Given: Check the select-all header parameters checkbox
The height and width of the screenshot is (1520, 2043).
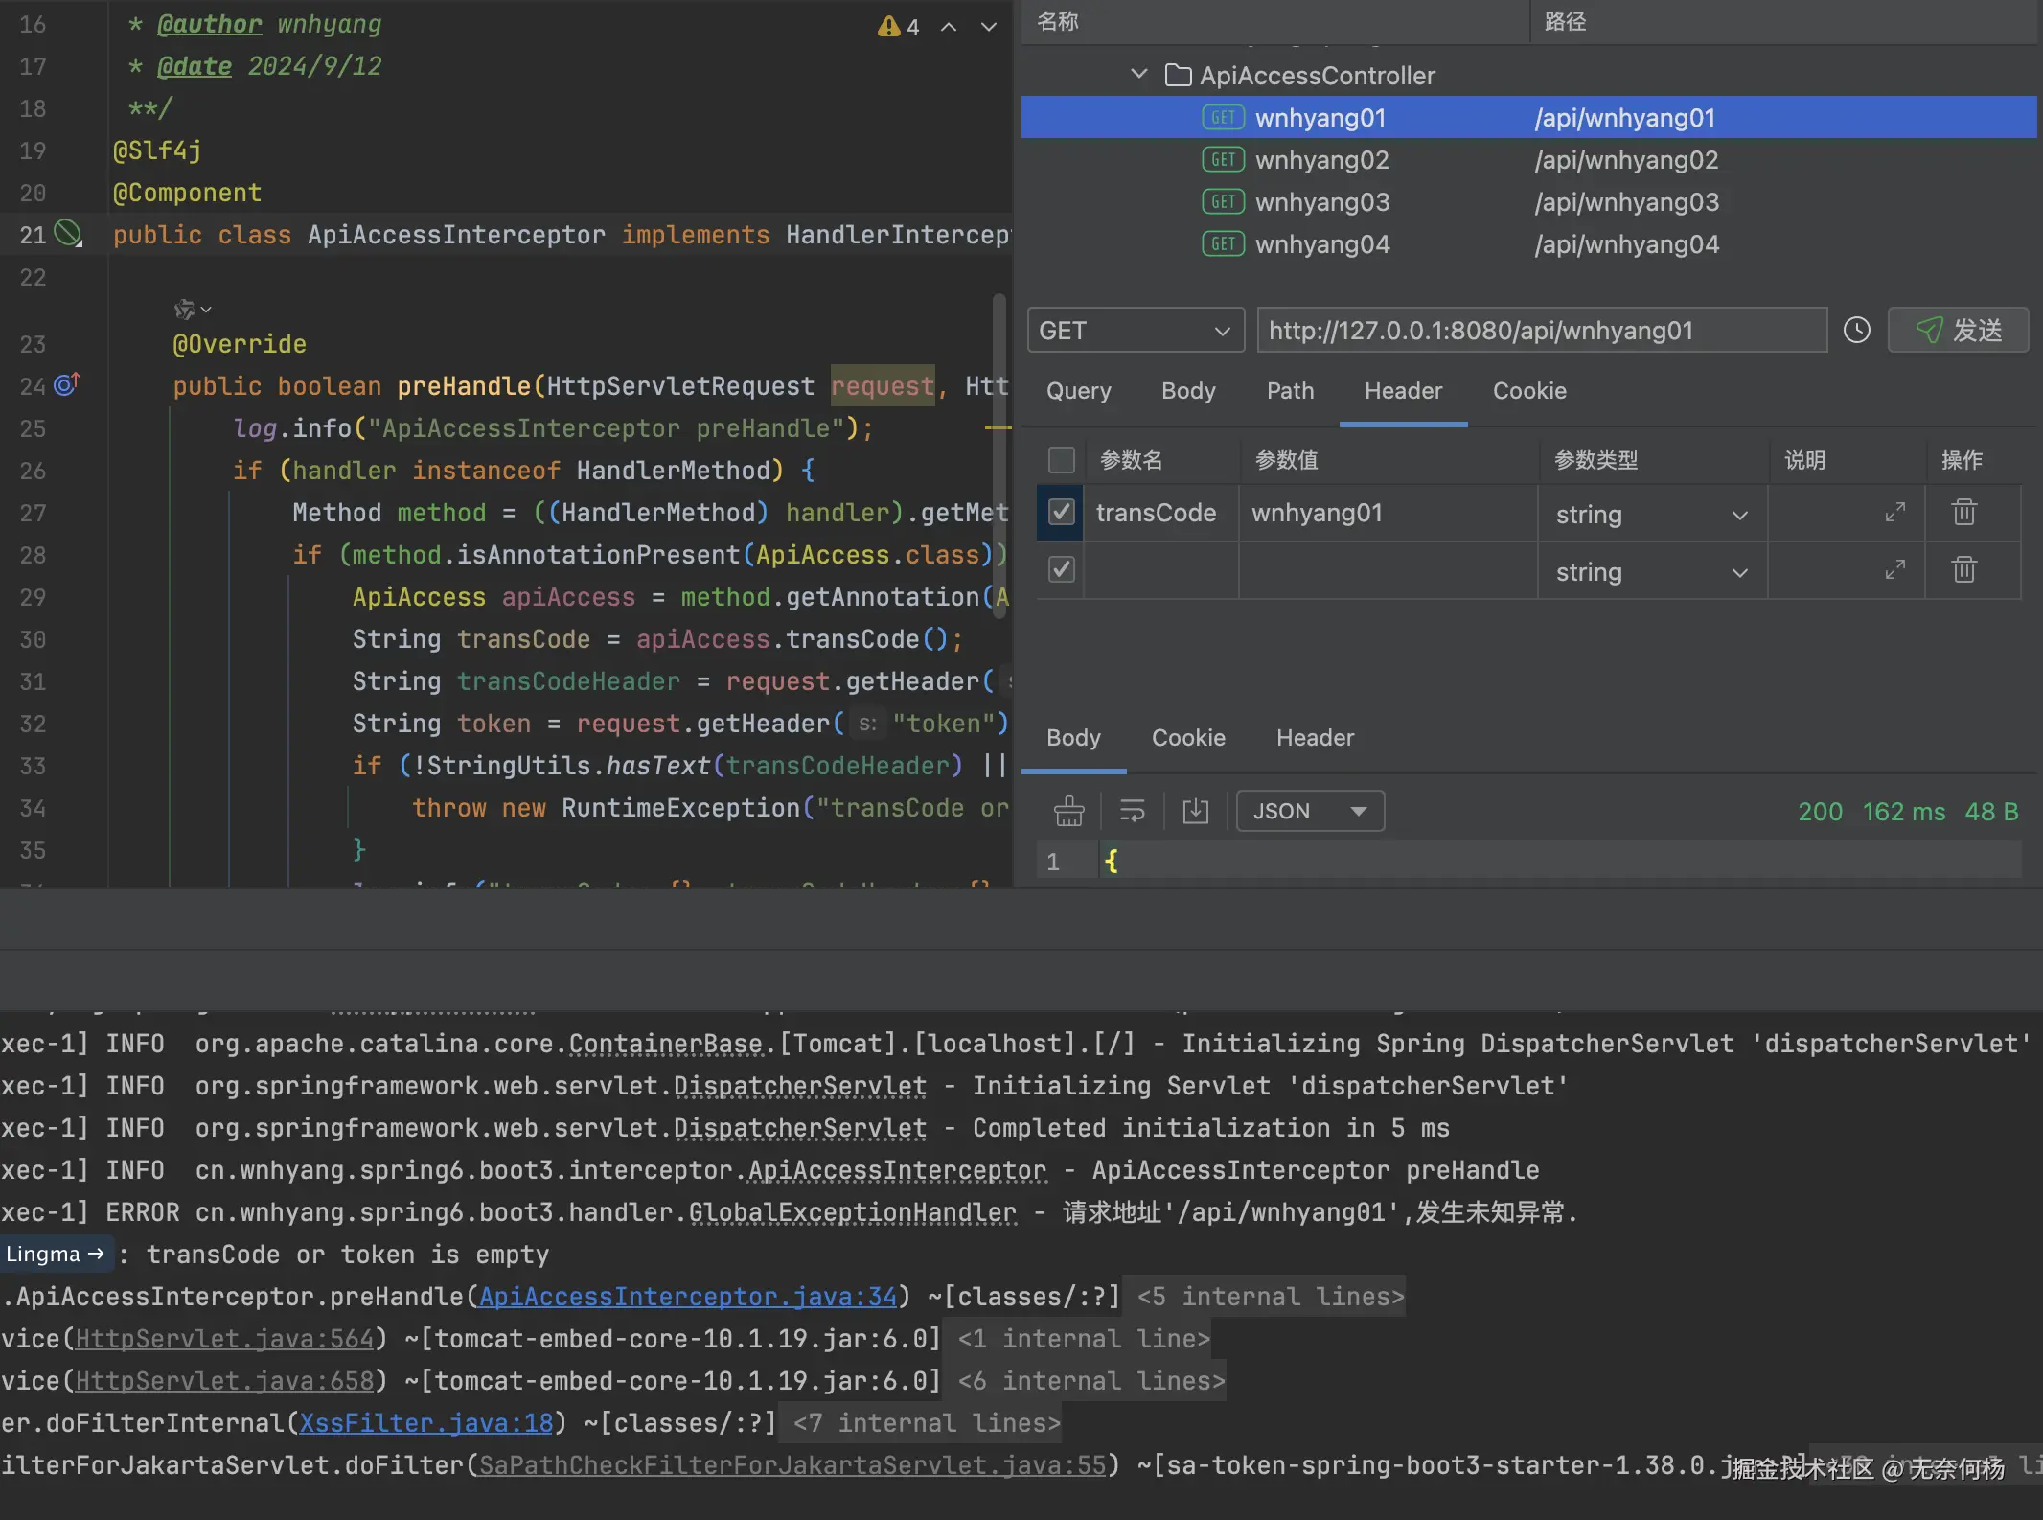Looking at the screenshot, I should click(x=1061, y=460).
